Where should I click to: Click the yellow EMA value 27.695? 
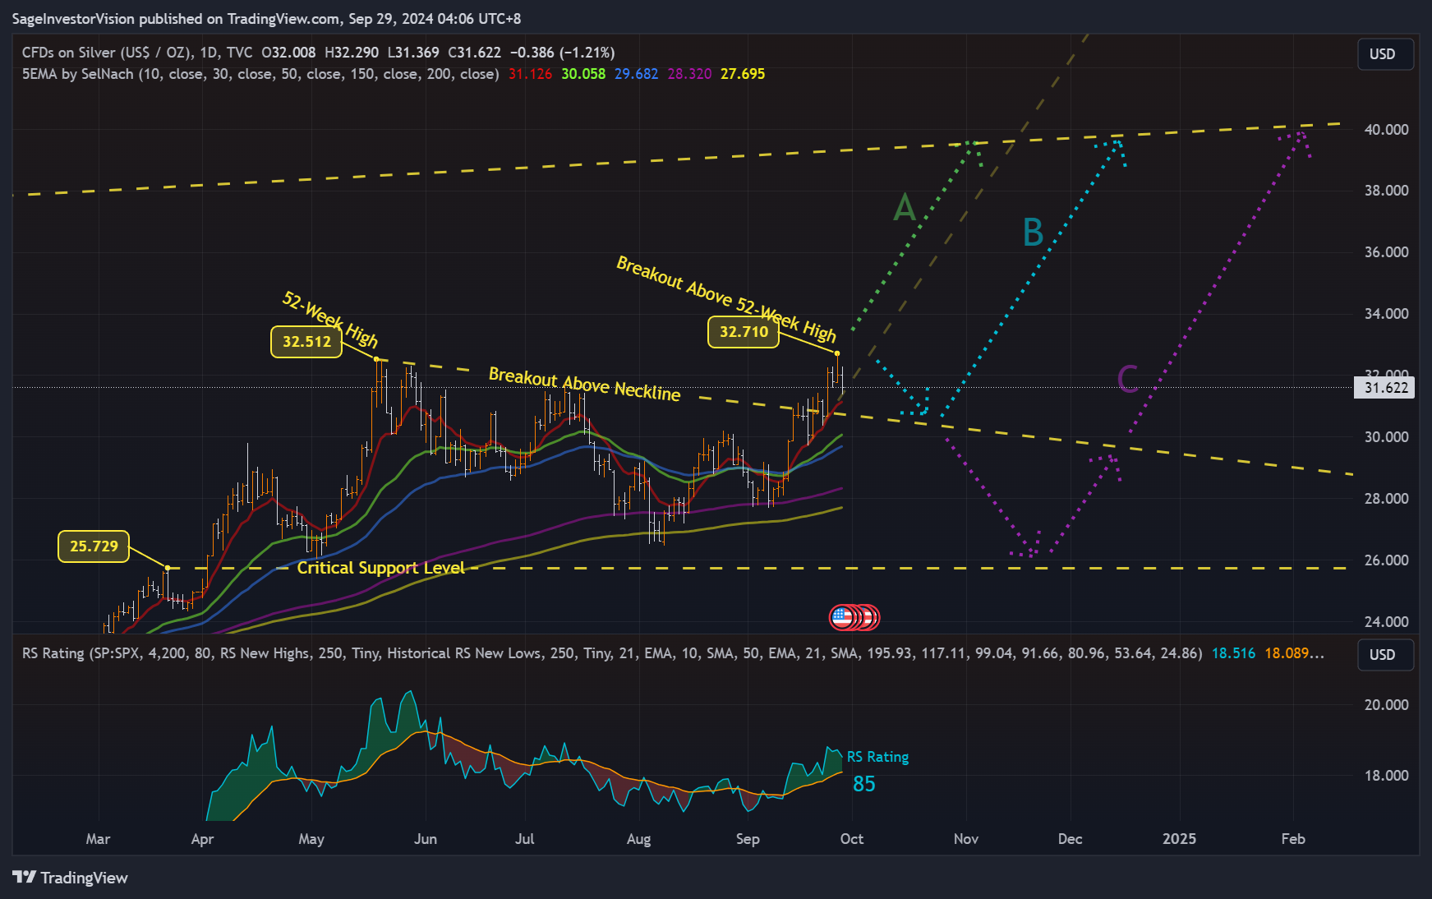(743, 74)
